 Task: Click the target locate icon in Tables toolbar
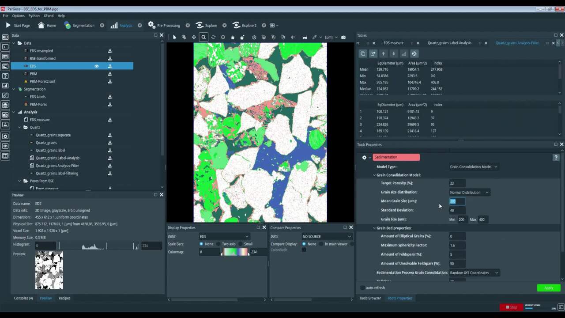(x=414, y=53)
